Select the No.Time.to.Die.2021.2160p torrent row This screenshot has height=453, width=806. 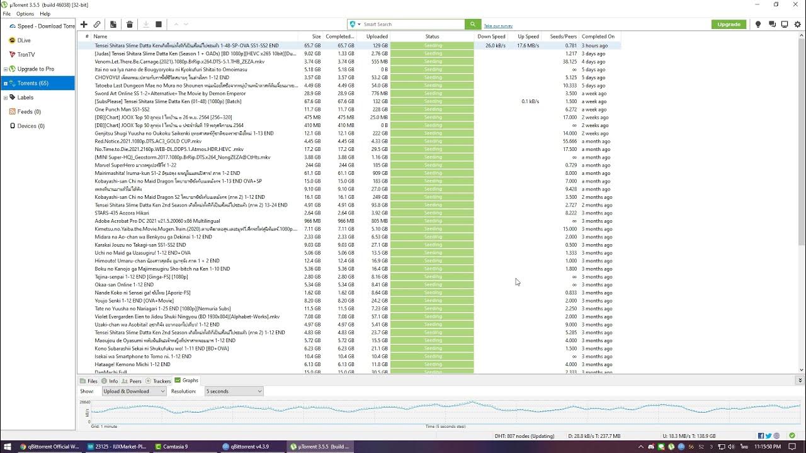(349, 149)
